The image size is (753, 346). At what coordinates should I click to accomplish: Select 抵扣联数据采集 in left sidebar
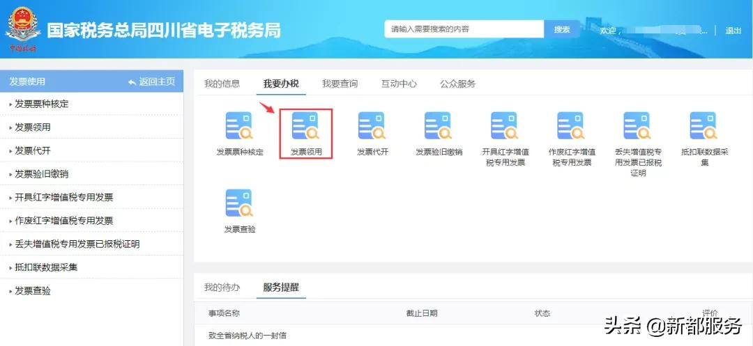[91, 267]
